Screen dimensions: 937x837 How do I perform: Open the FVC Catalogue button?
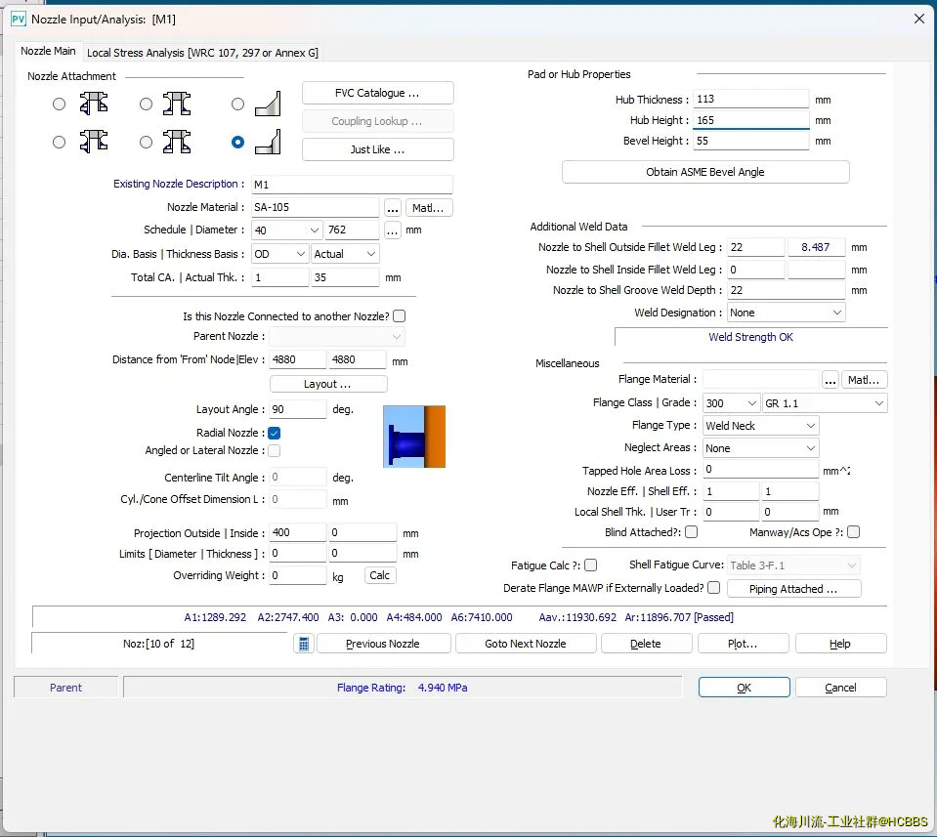point(378,93)
